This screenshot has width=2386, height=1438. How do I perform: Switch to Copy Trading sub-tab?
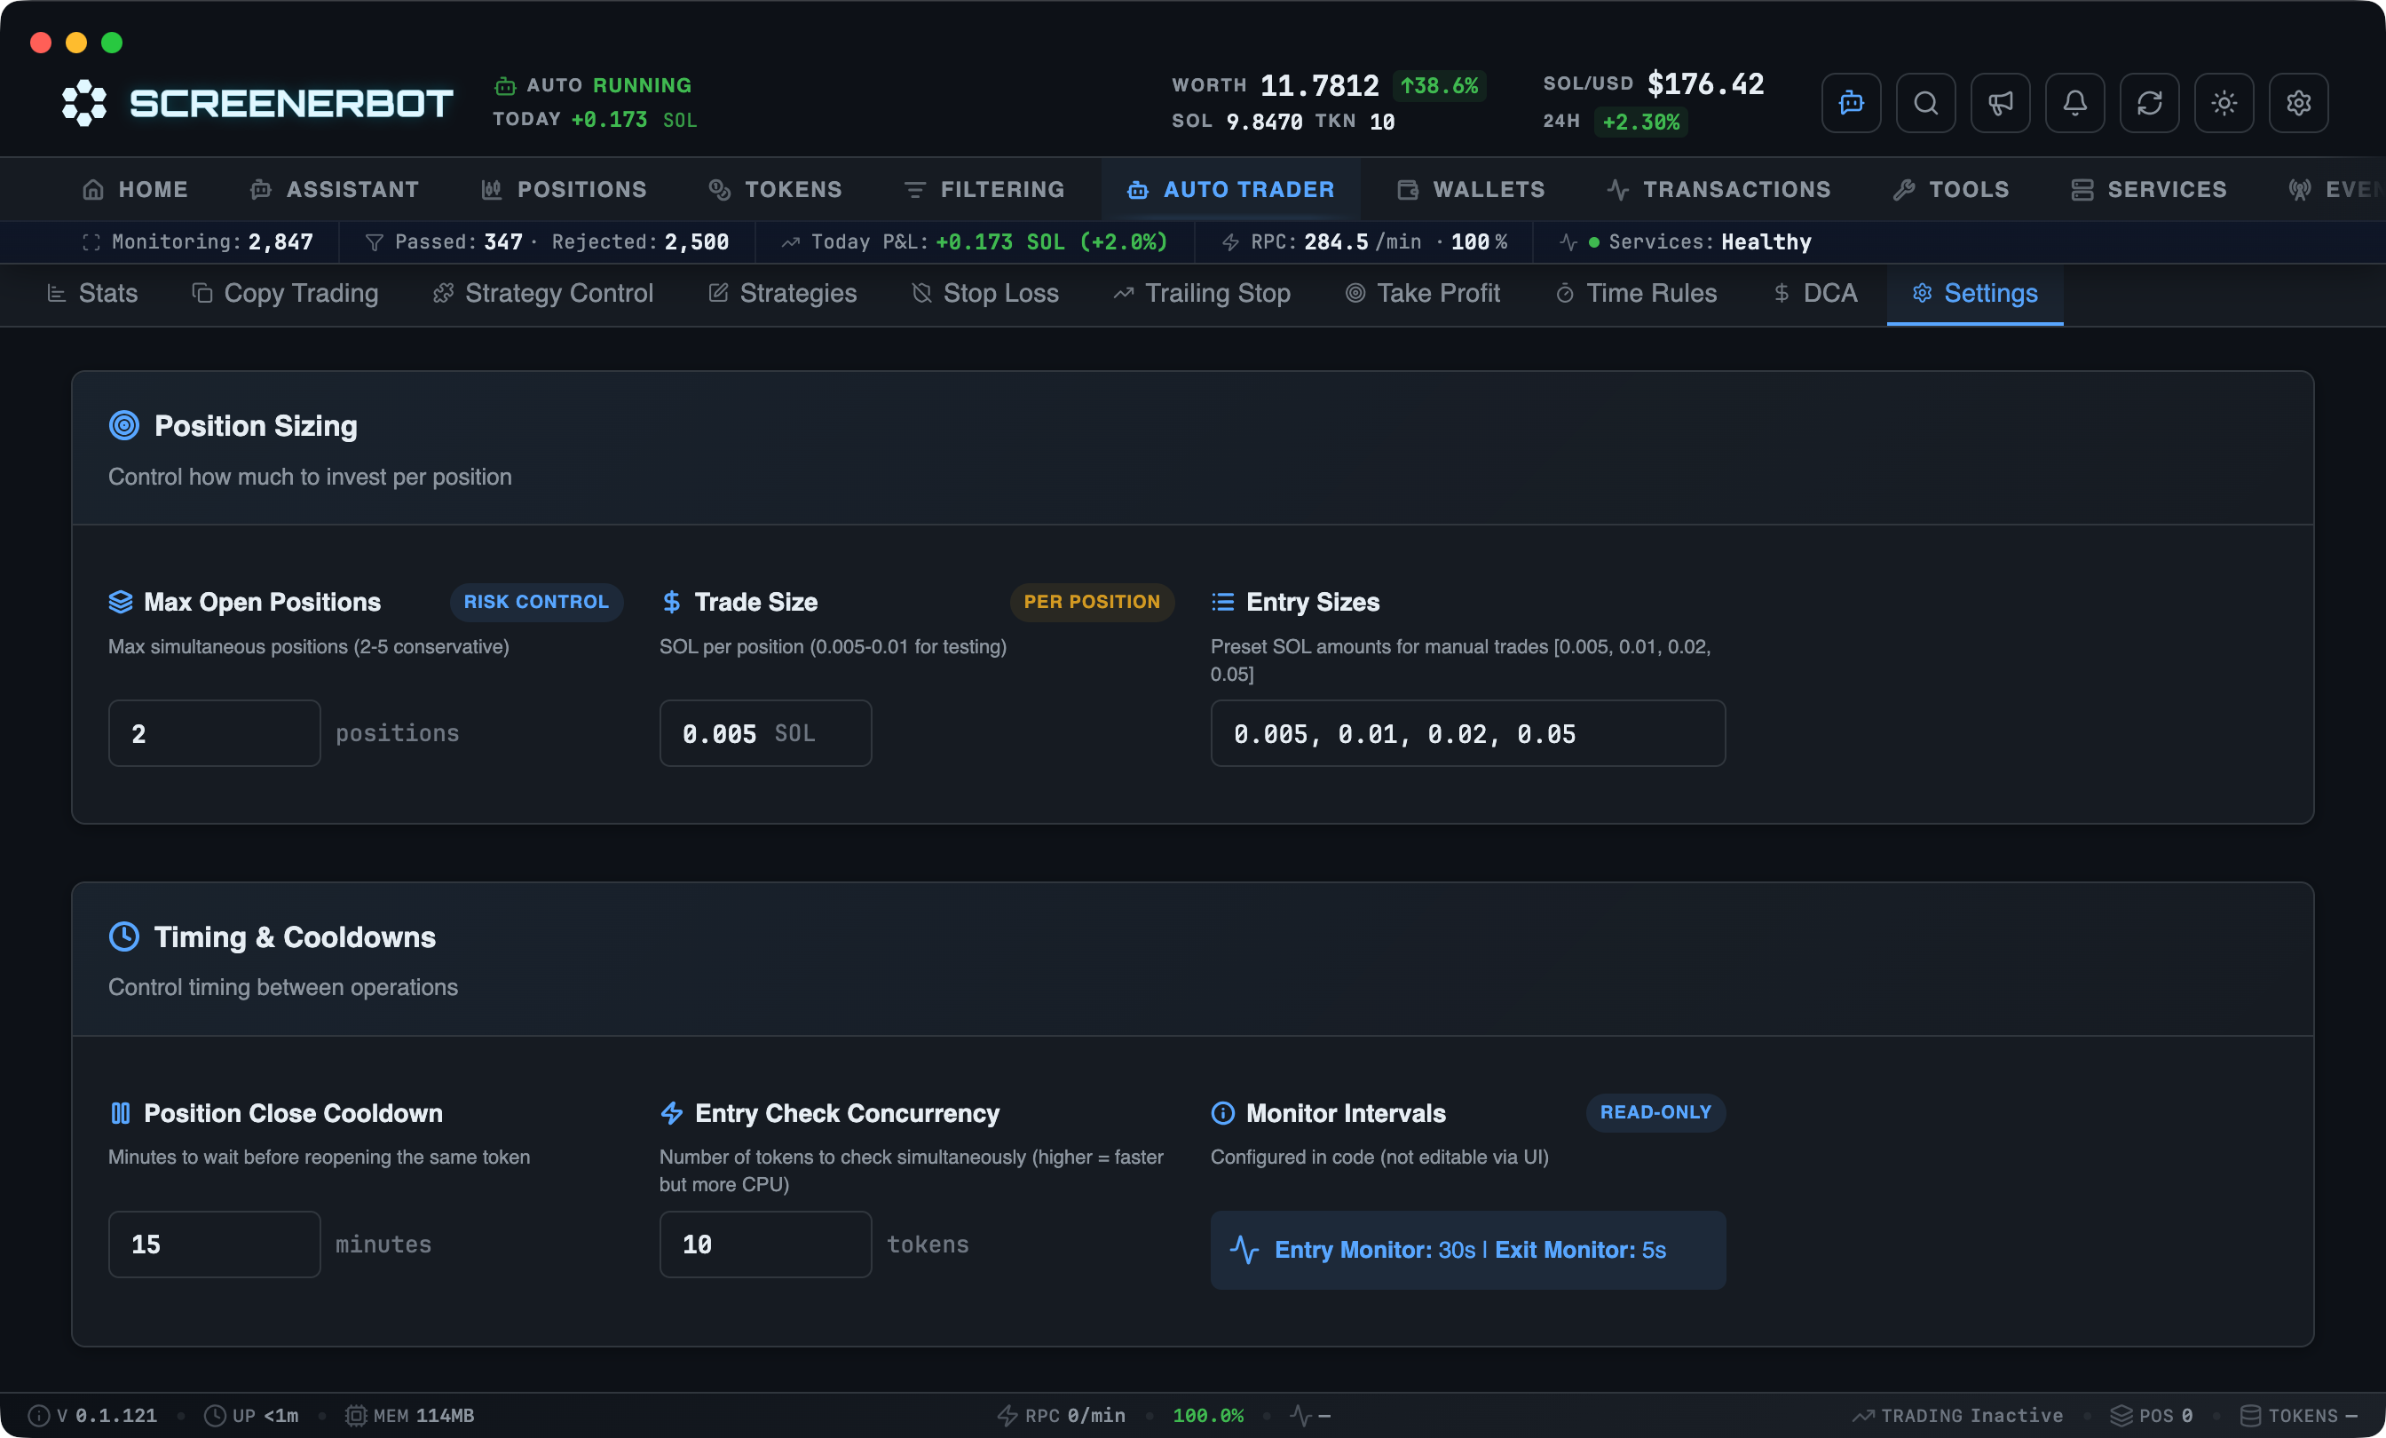click(285, 294)
